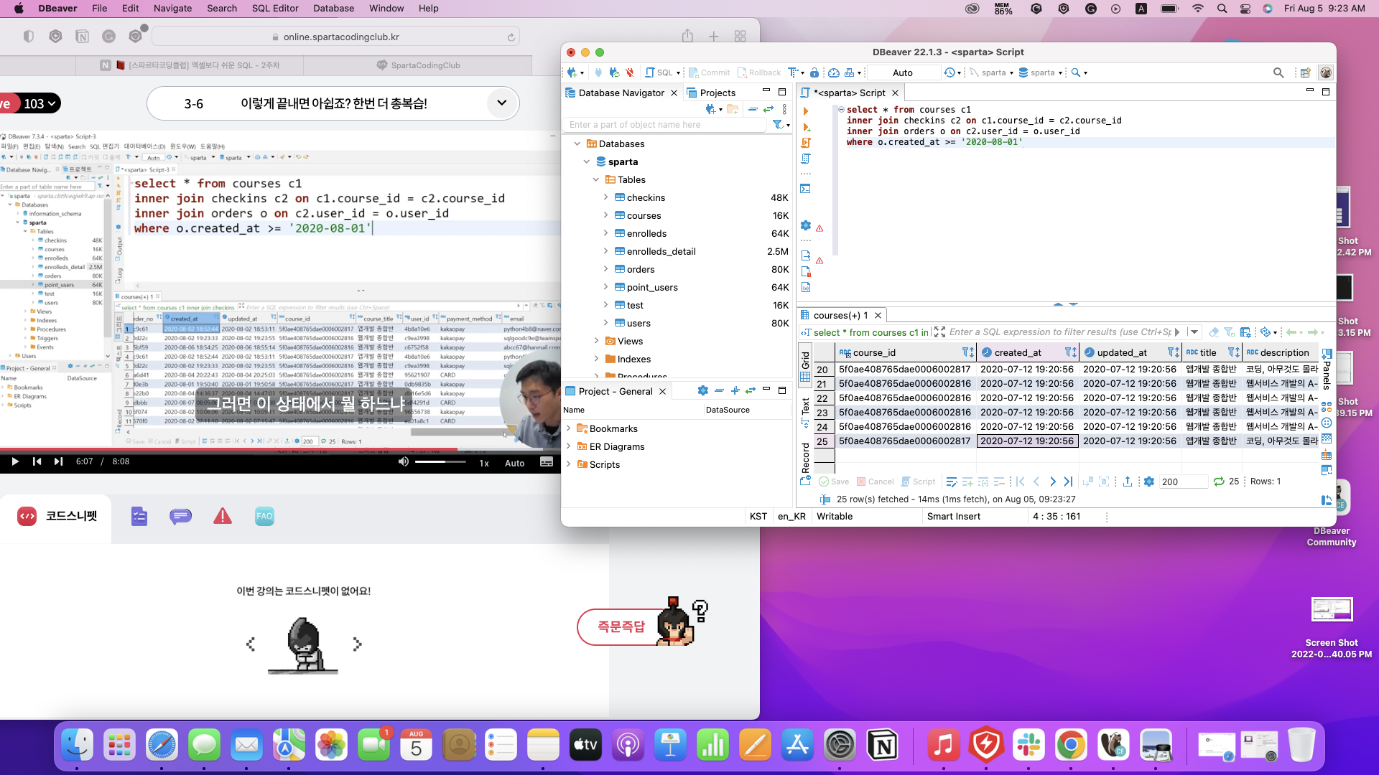This screenshot has height=775, width=1379.
Task: Collapse the sparta database node
Action: point(587,161)
